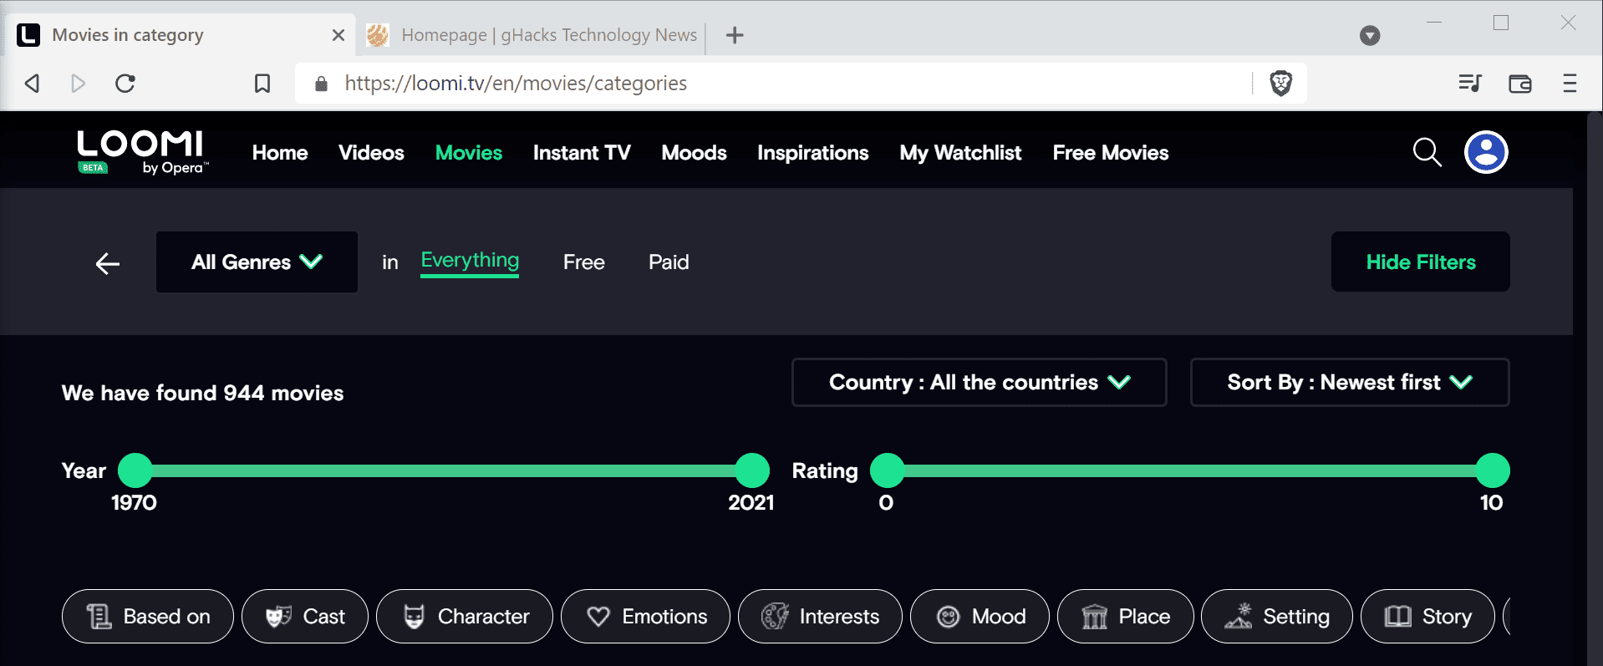
Task: Open Free Movies section
Action: (x=1110, y=152)
